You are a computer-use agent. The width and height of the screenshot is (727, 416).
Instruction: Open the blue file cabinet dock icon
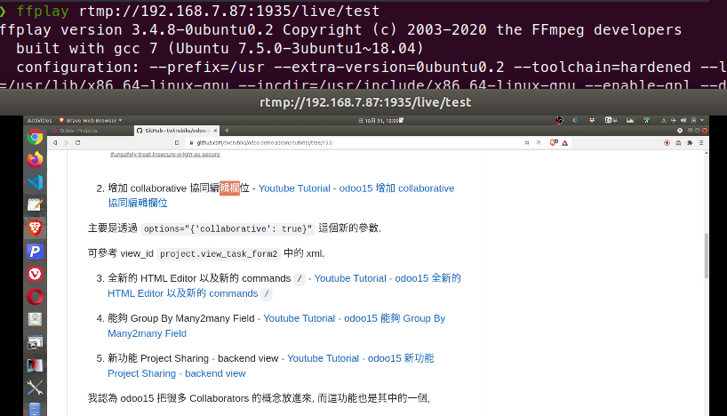pos(35,409)
